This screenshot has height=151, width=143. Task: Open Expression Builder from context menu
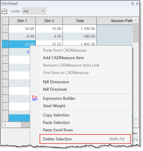click(59, 99)
